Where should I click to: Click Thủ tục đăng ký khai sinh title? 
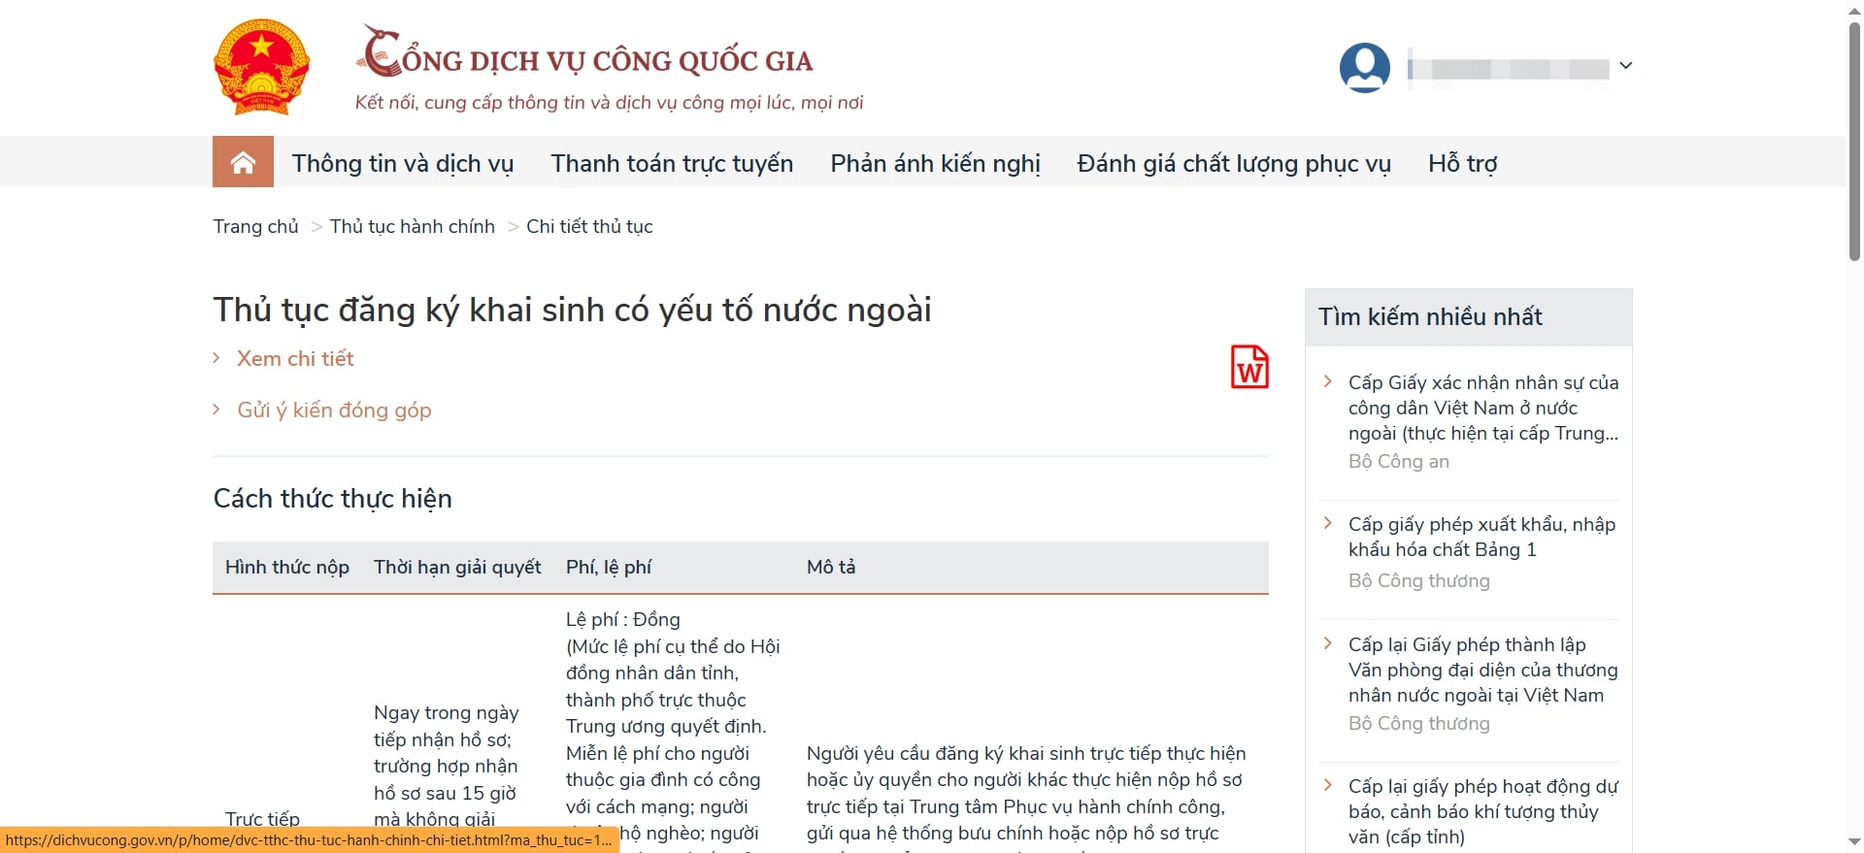click(x=573, y=310)
